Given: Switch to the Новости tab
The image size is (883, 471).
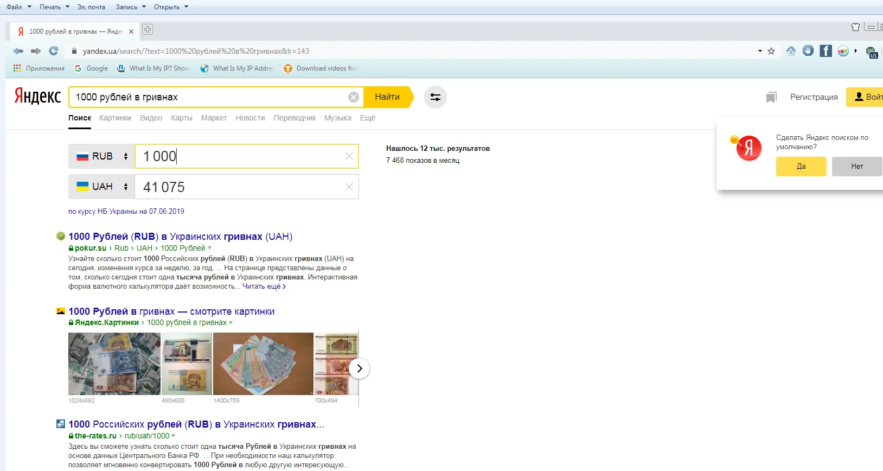Looking at the screenshot, I should [250, 118].
